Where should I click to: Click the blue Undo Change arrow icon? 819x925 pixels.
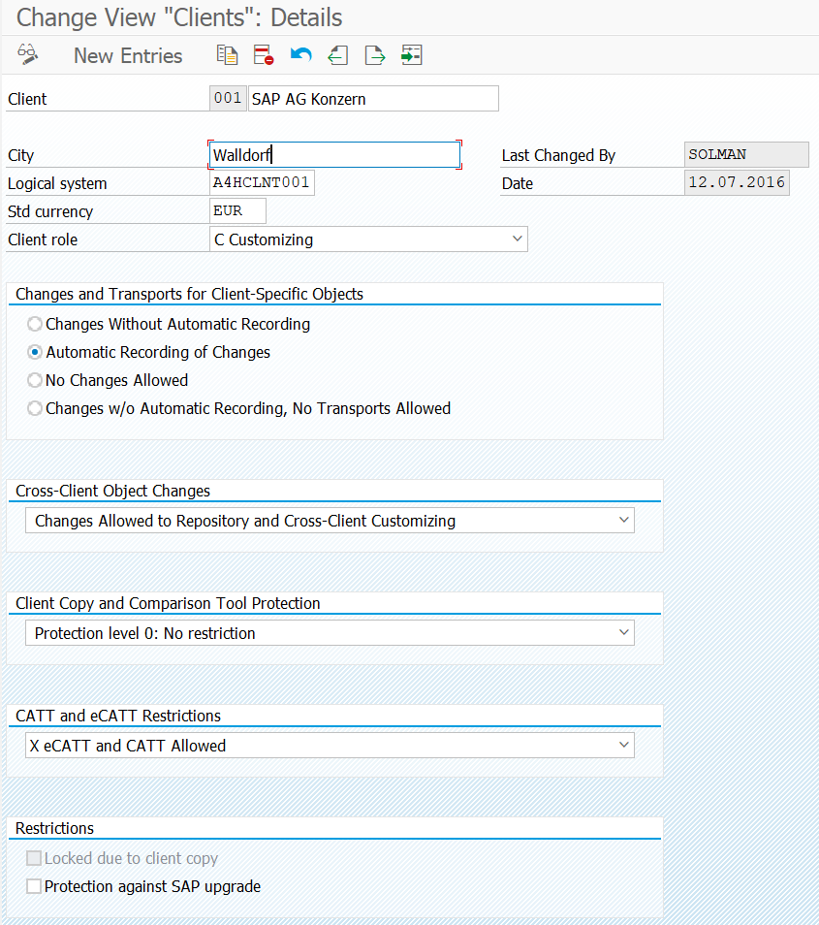(x=301, y=55)
